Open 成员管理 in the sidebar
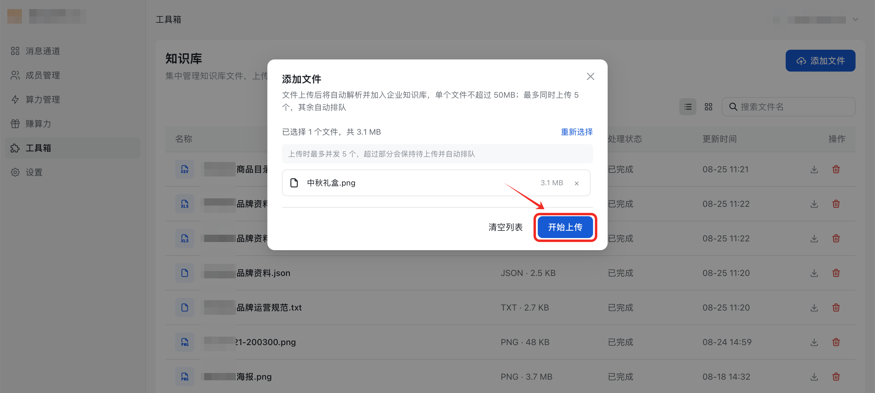This screenshot has width=875, height=393. click(73, 75)
